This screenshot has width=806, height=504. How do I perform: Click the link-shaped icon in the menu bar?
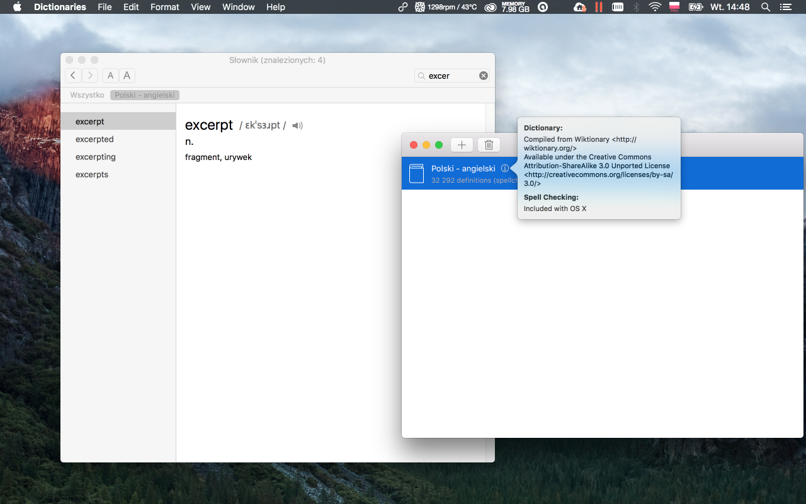point(403,7)
